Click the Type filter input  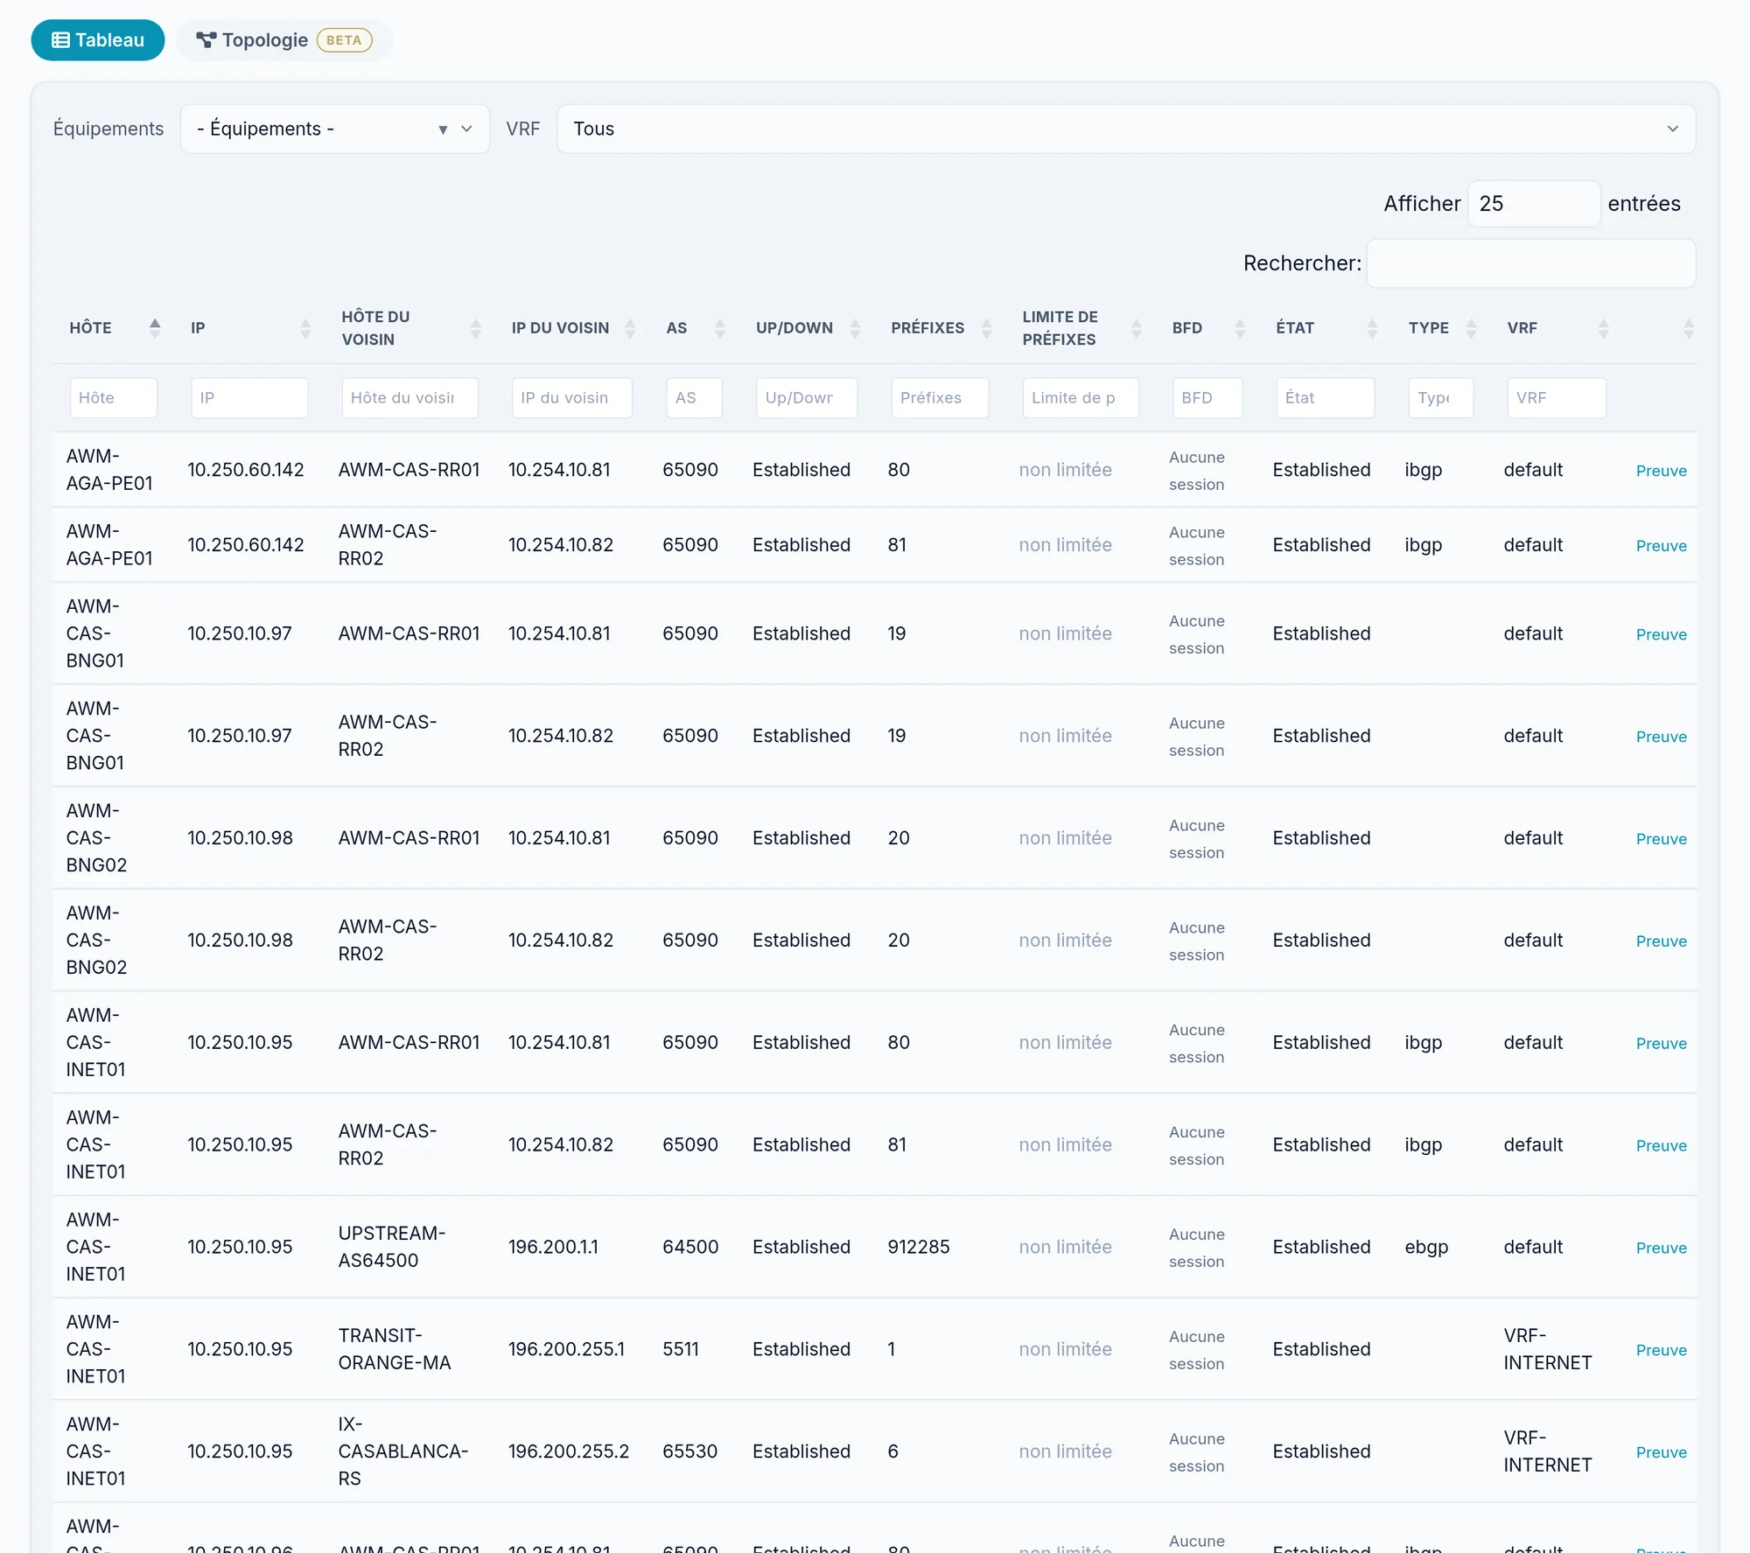[x=1441, y=398]
